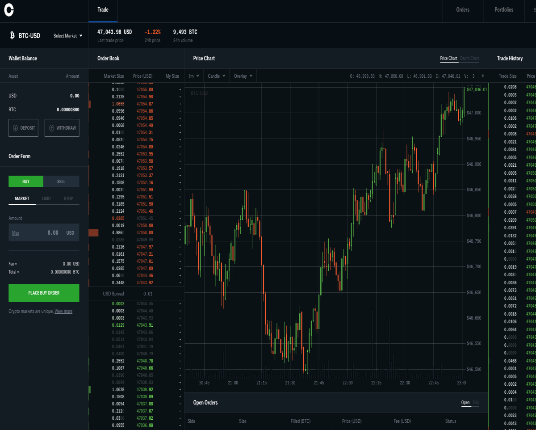Click Price (USD) order book header
Screen dimensions: 536x430
142,76
